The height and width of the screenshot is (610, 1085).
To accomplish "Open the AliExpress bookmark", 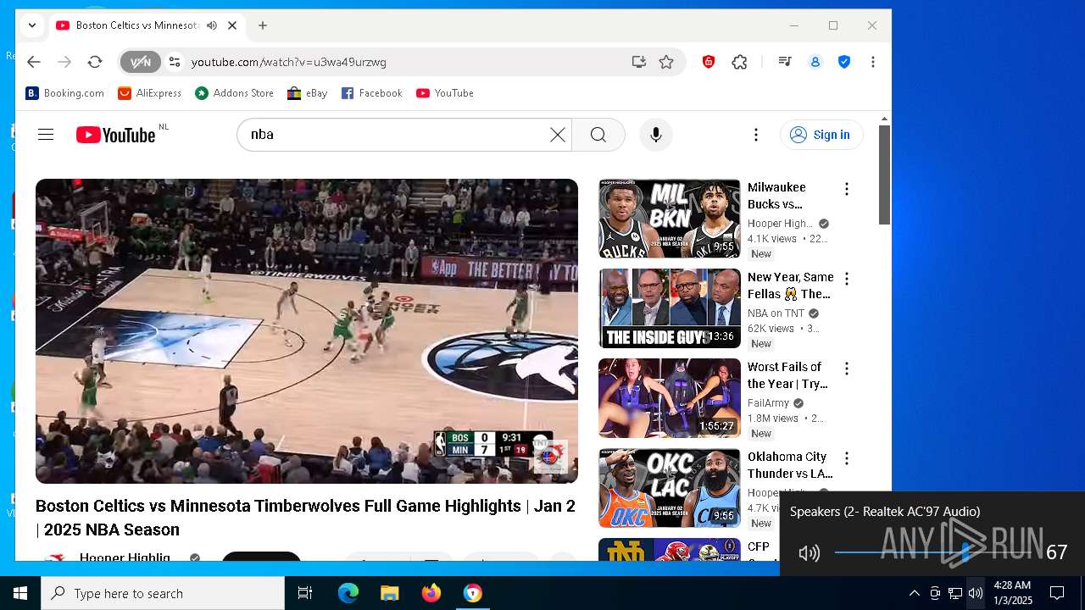I will (150, 93).
